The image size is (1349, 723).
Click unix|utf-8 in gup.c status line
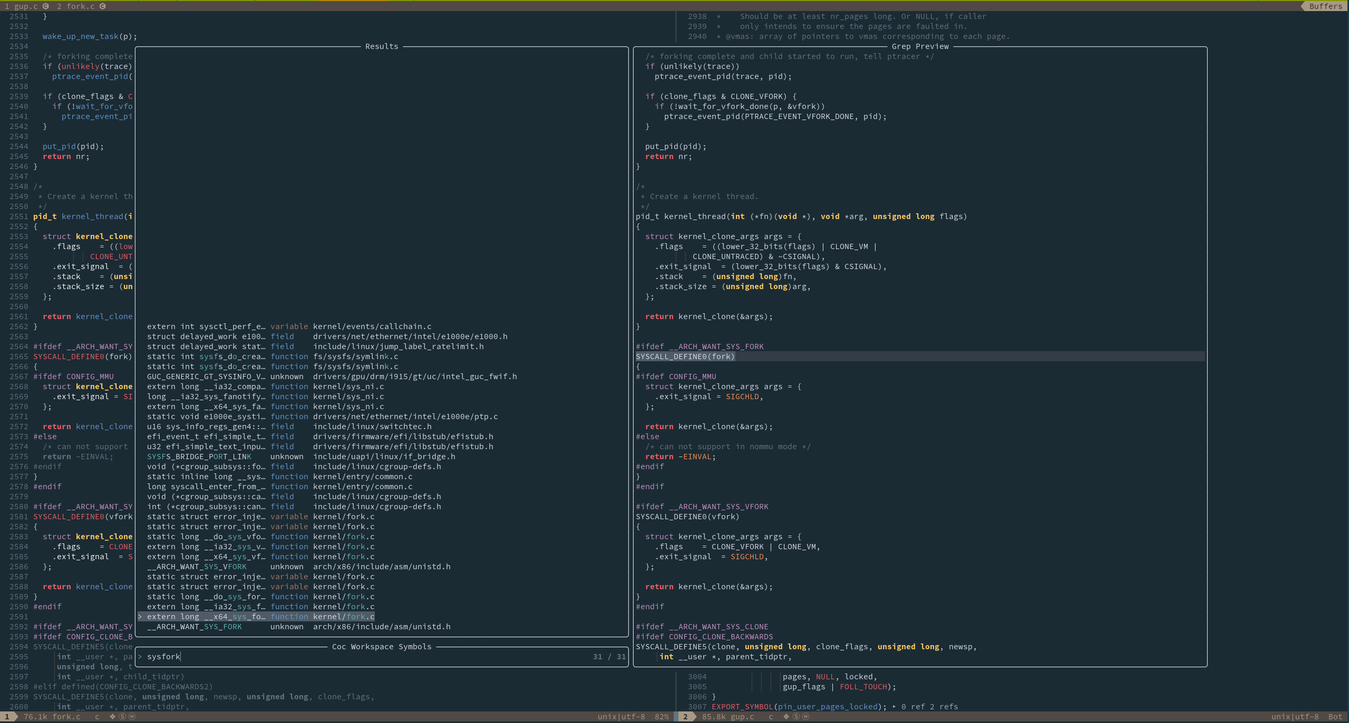[1295, 717]
